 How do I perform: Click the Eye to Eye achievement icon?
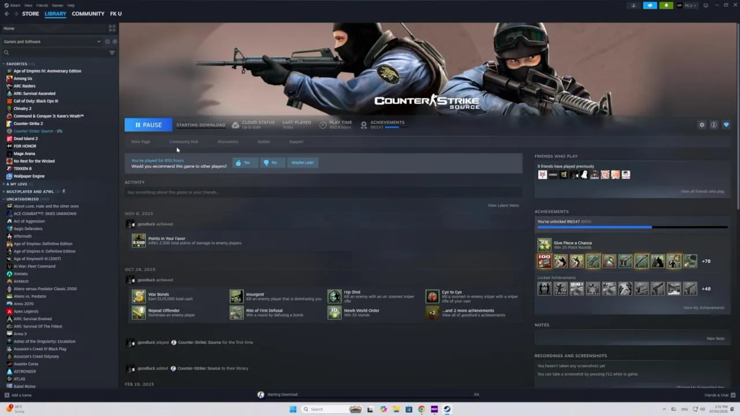pyautogui.click(x=432, y=296)
